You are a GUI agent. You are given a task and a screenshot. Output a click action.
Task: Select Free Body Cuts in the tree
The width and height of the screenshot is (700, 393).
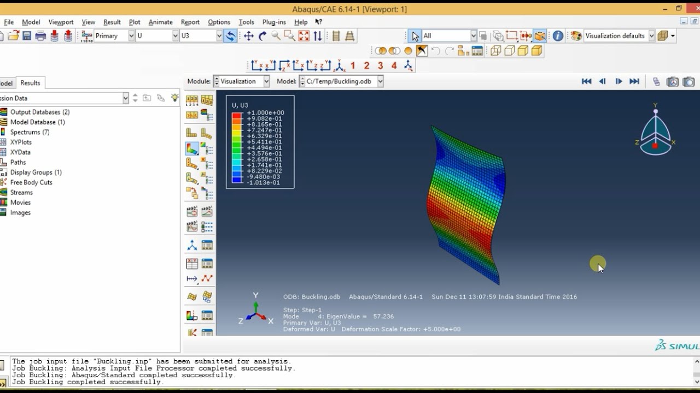coord(31,182)
